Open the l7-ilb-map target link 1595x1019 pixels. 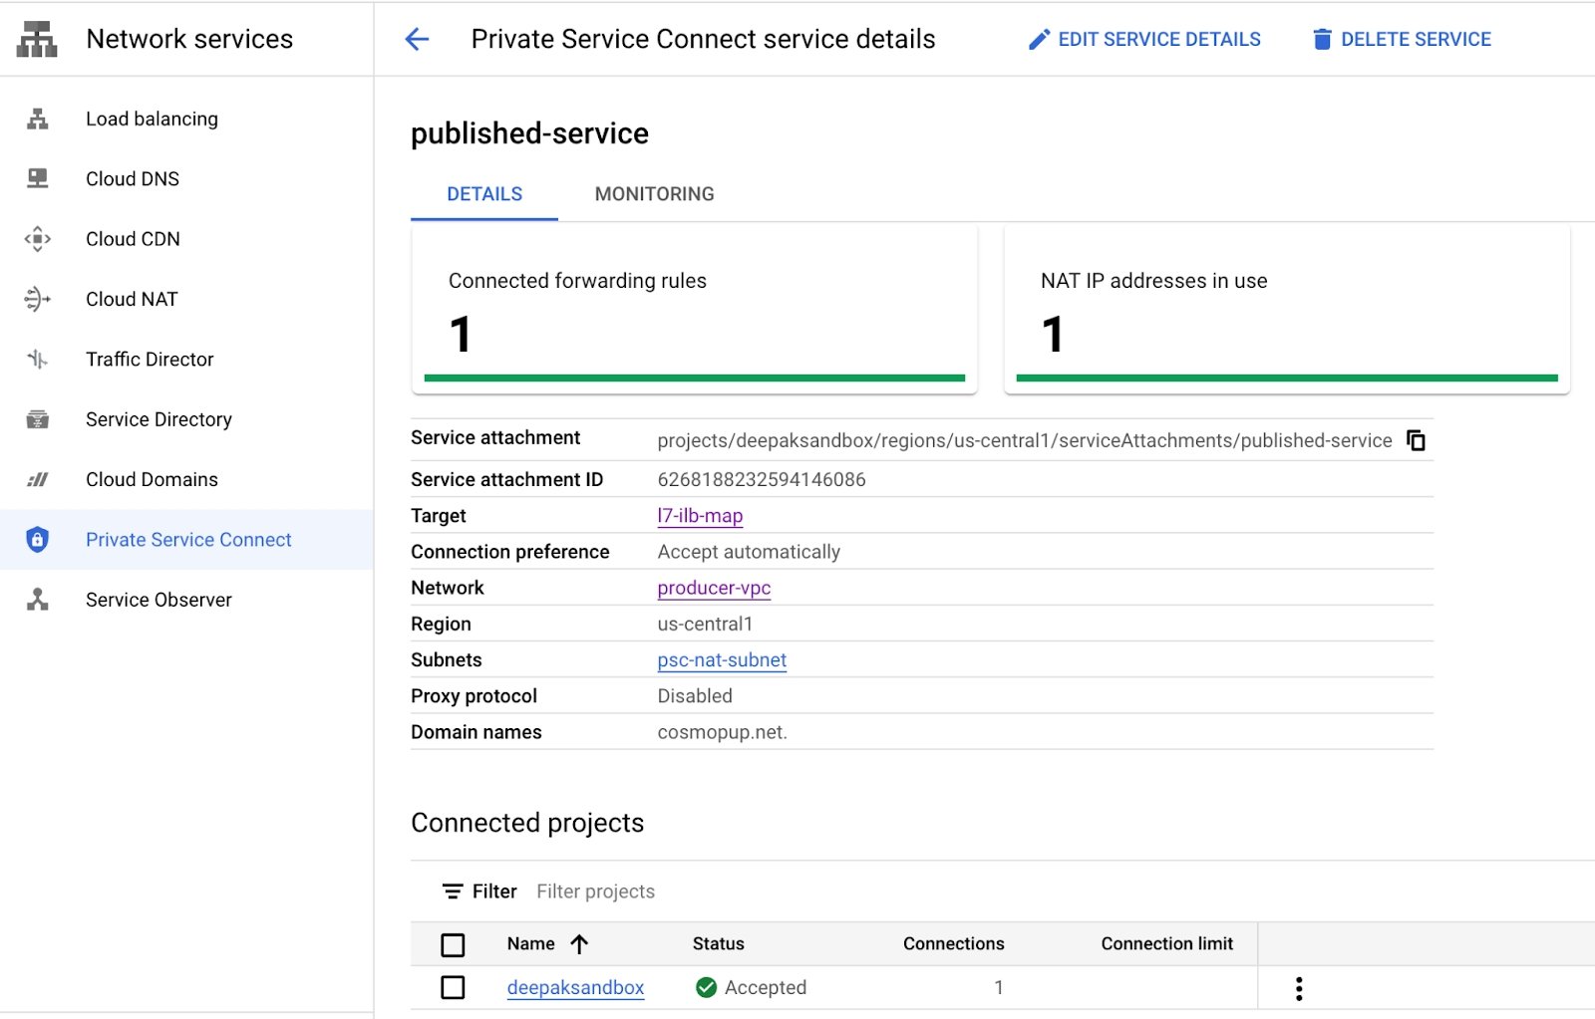(x=700, y=516)
